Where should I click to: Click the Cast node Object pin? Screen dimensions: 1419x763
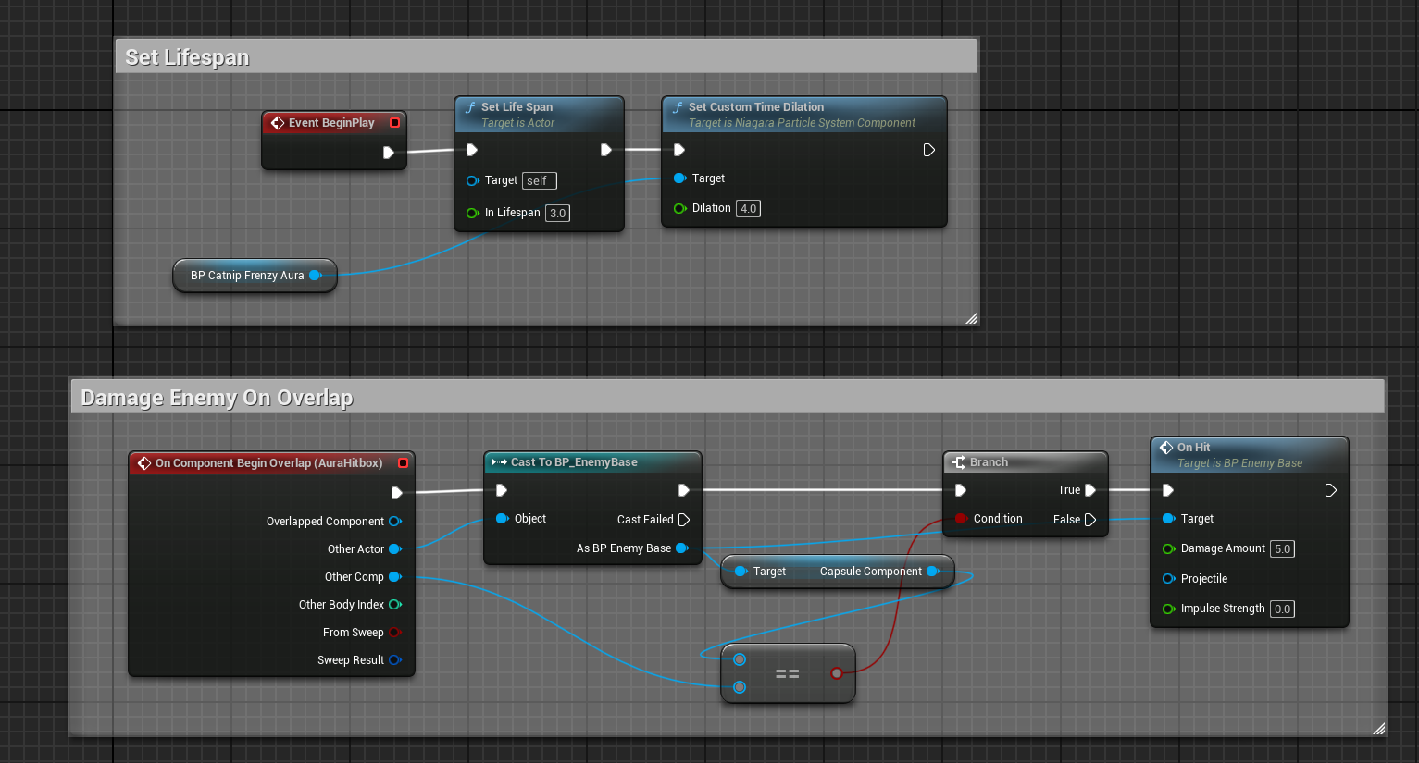(x=502, y=518)
